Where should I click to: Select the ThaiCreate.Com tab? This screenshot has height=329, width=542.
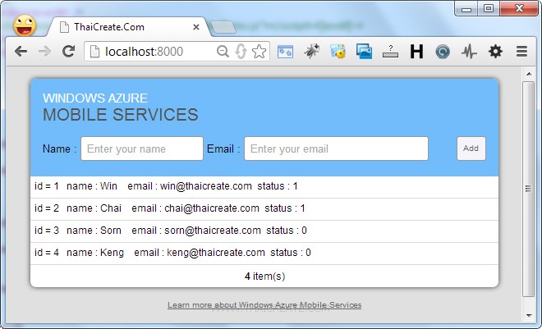coord(129,27)
